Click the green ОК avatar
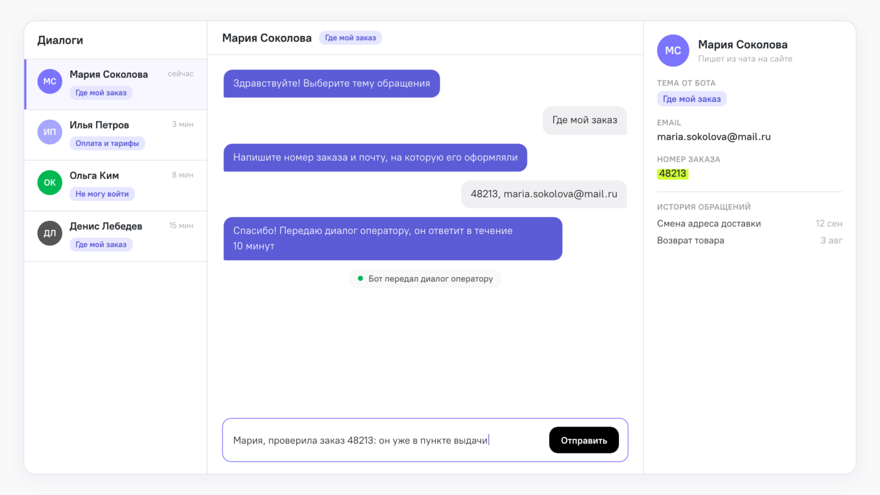Viewport: 880px width, 495px height. coord(50,183)
